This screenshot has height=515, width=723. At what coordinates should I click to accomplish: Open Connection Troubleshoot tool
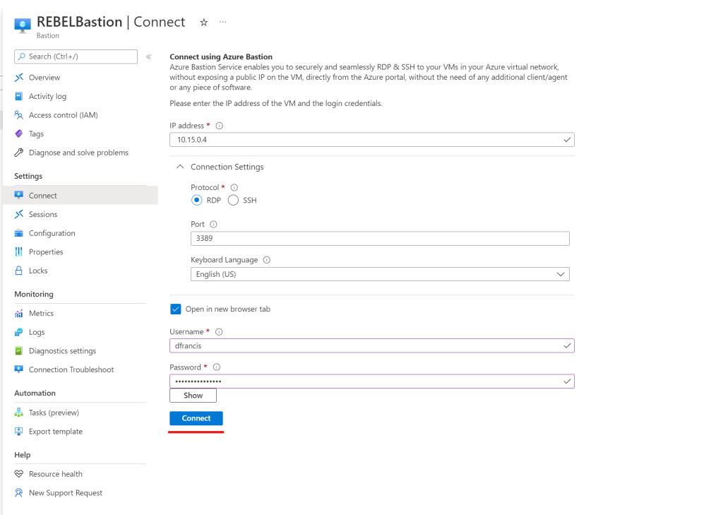[x=19, y=369]
